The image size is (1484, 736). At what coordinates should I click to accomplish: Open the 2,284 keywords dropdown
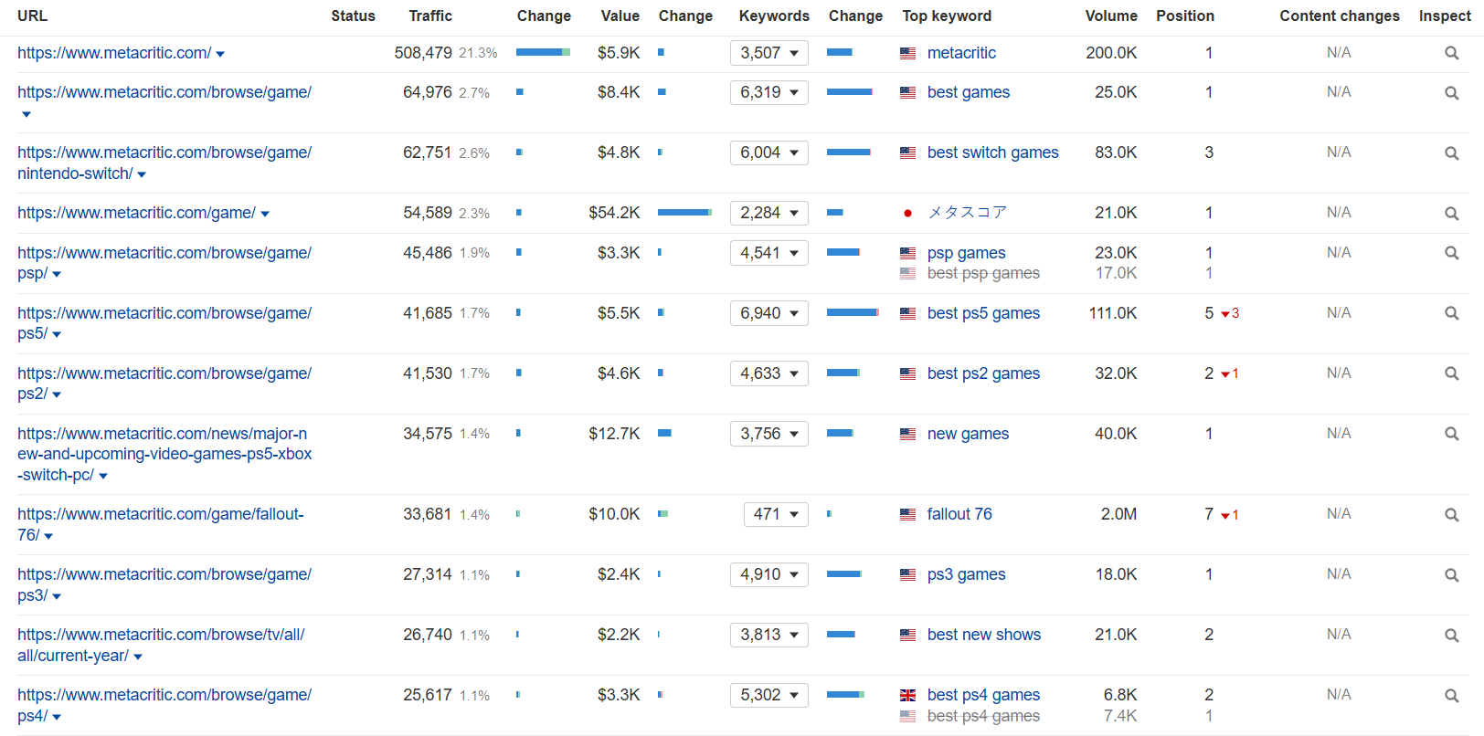pyautogui.click(x=769, y=213)
